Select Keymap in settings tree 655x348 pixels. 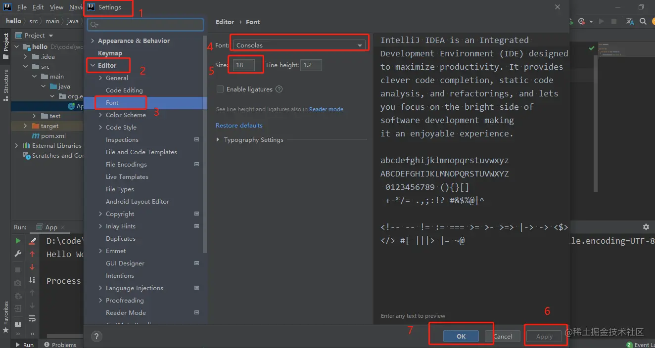(x=110, y=53)
